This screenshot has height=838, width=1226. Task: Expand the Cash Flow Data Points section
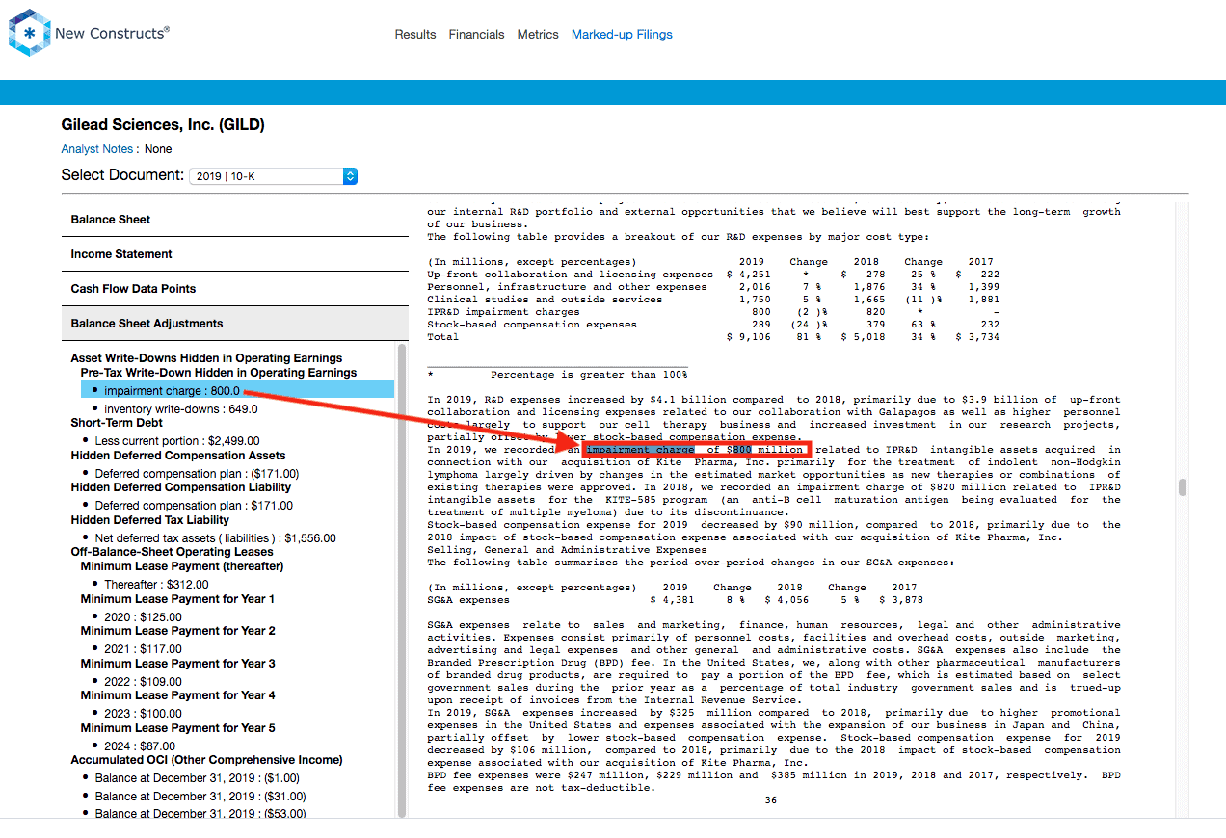(x=235, y=289)
